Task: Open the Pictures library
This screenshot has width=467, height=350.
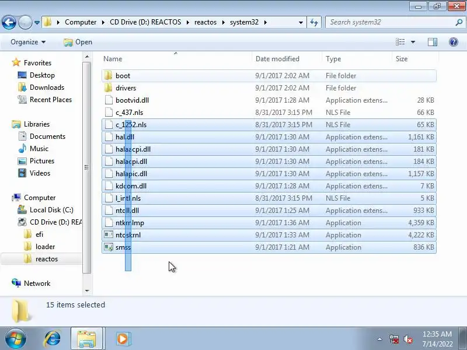Action: 41,161
